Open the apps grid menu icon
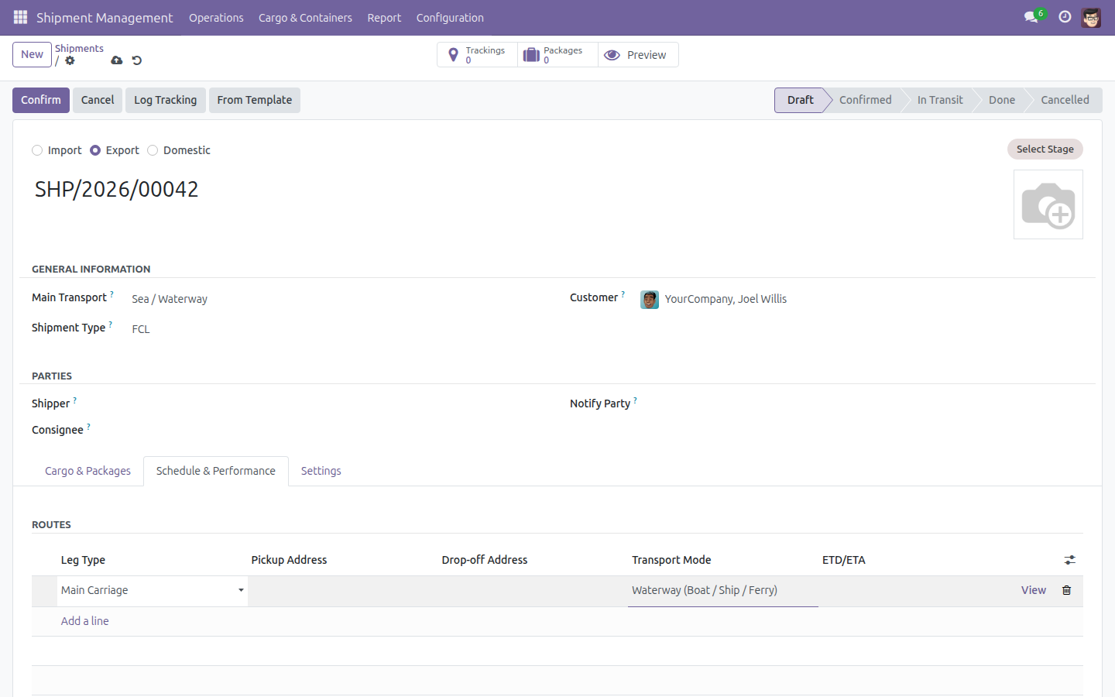 coord(20,17)
